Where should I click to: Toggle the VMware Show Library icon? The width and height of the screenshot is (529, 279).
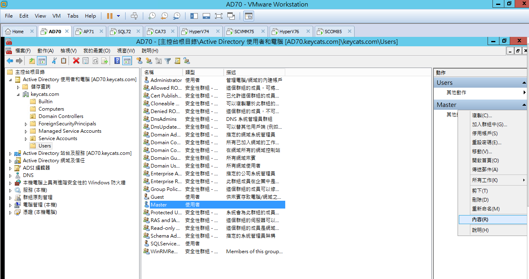[194, 16]
